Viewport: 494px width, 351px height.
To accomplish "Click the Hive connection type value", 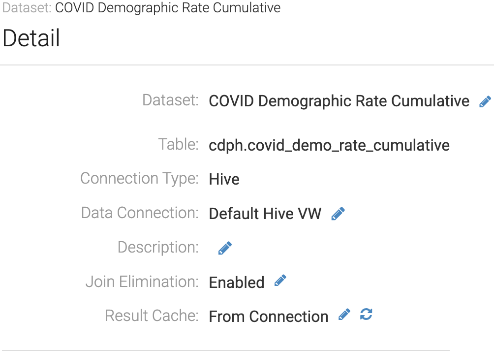I will (x=224, y=179).
